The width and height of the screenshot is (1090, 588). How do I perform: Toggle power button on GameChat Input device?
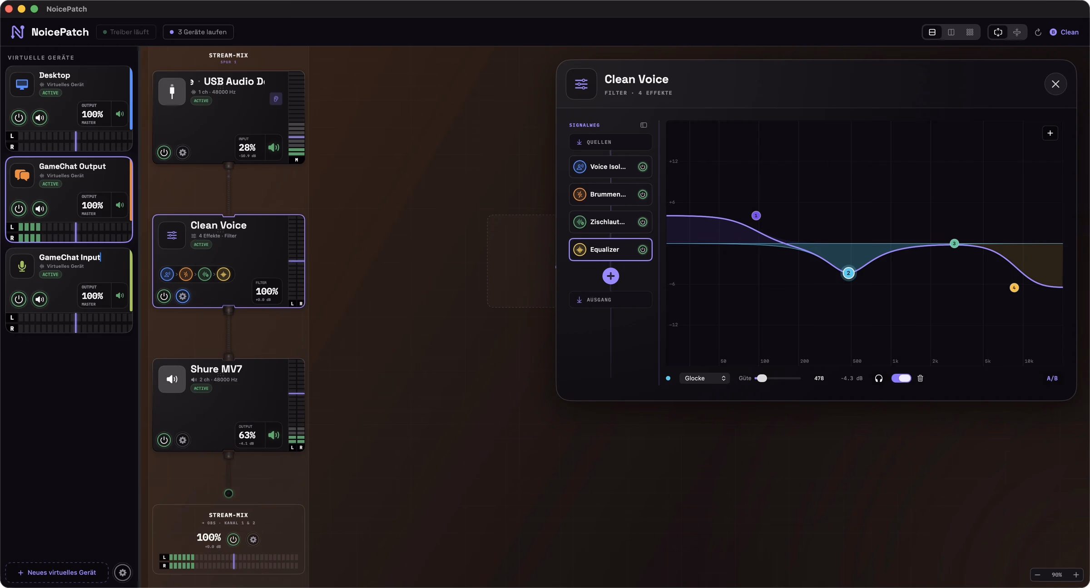19,299
